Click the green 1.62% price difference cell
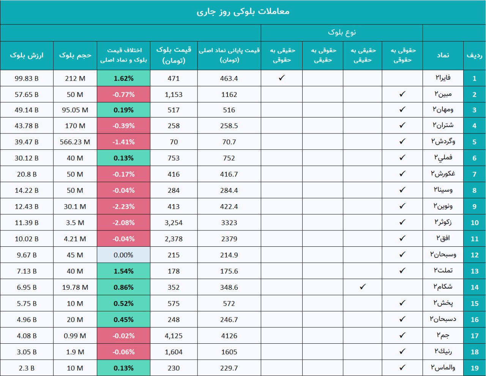 123,78
